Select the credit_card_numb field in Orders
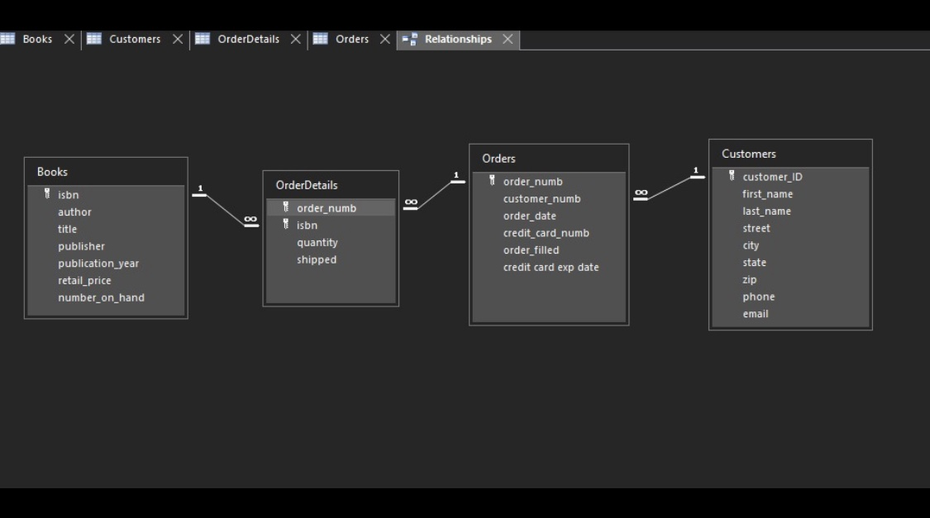 549,233
